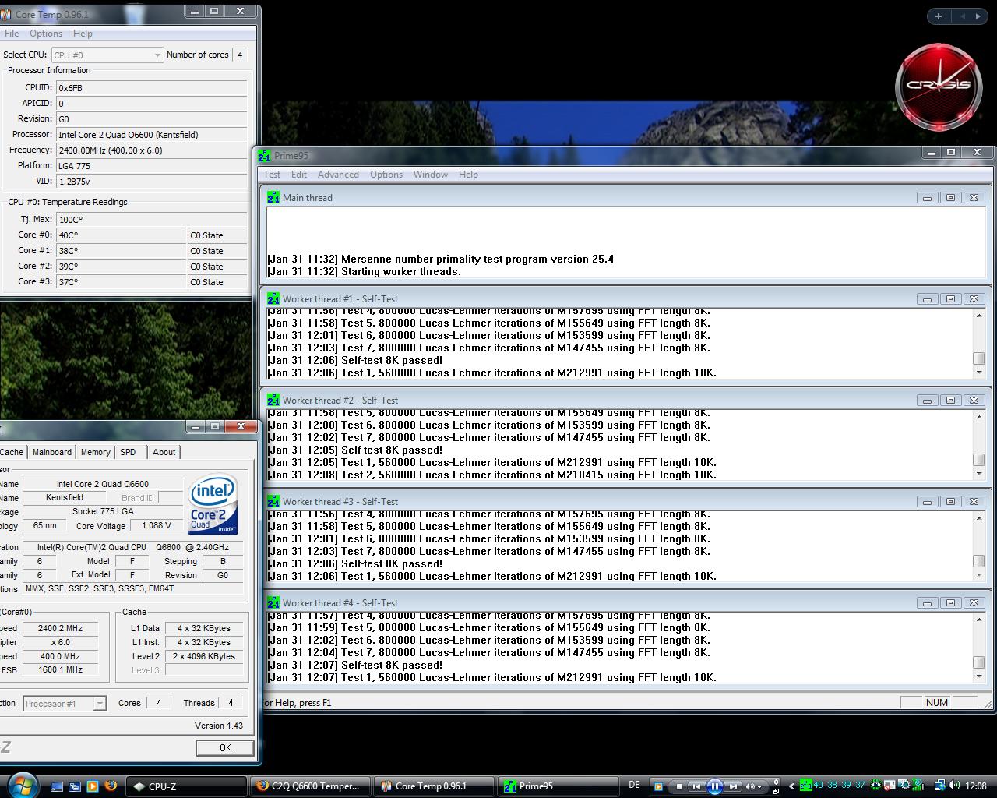Open Prime95 Test menu
997x798 pixels.
coord(272,175)
